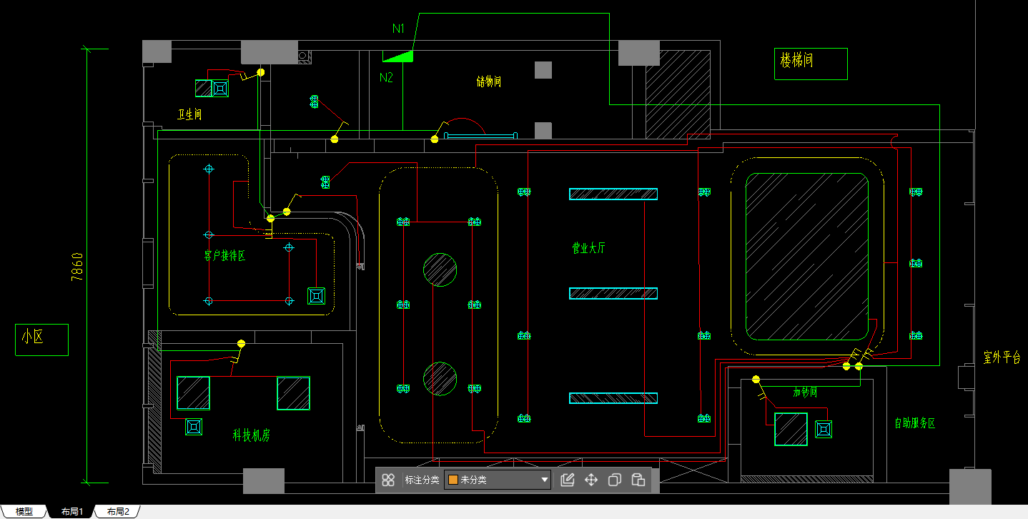
Task: Click the 自助服务区 label
Action: 915,423
